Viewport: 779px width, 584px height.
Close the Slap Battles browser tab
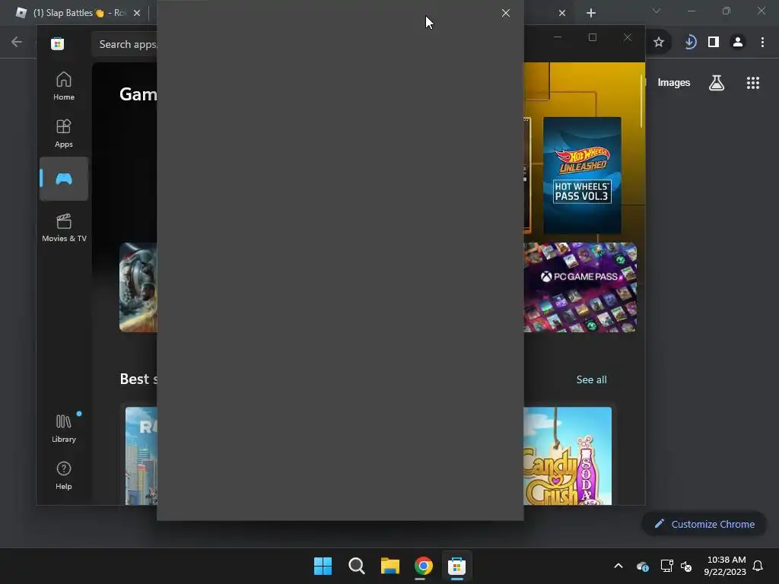pos(137,13)
